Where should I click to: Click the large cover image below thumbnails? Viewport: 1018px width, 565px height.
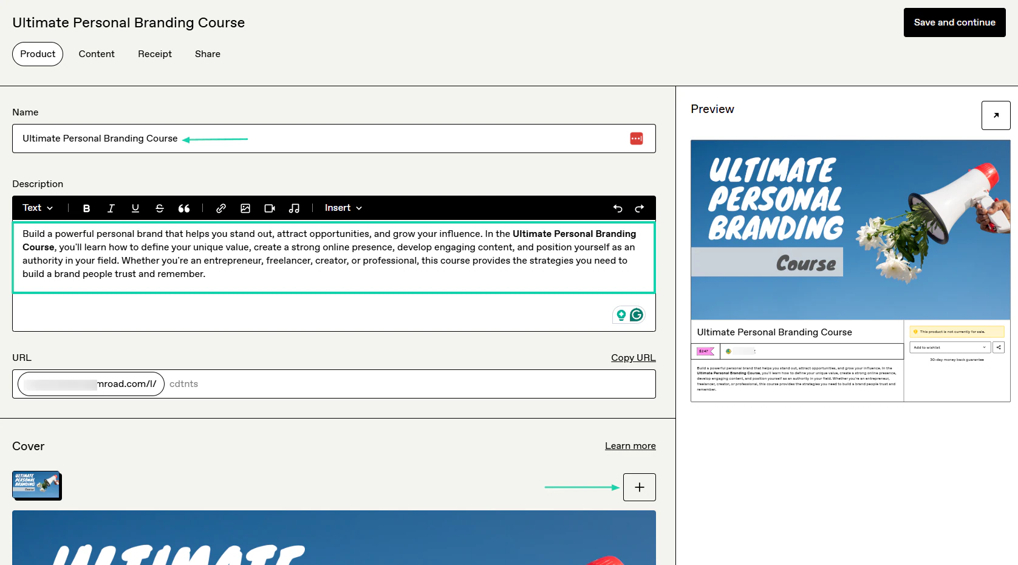[x=334, y=538]
